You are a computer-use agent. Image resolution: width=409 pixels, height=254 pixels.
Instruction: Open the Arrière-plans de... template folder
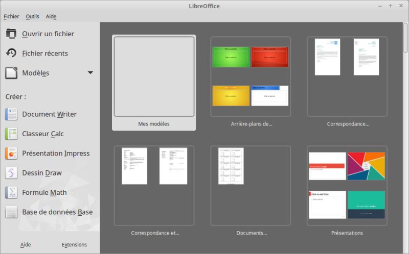tap(251, 77)
